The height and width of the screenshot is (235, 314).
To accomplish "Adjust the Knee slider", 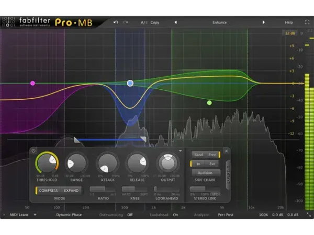I will (134, 189).
